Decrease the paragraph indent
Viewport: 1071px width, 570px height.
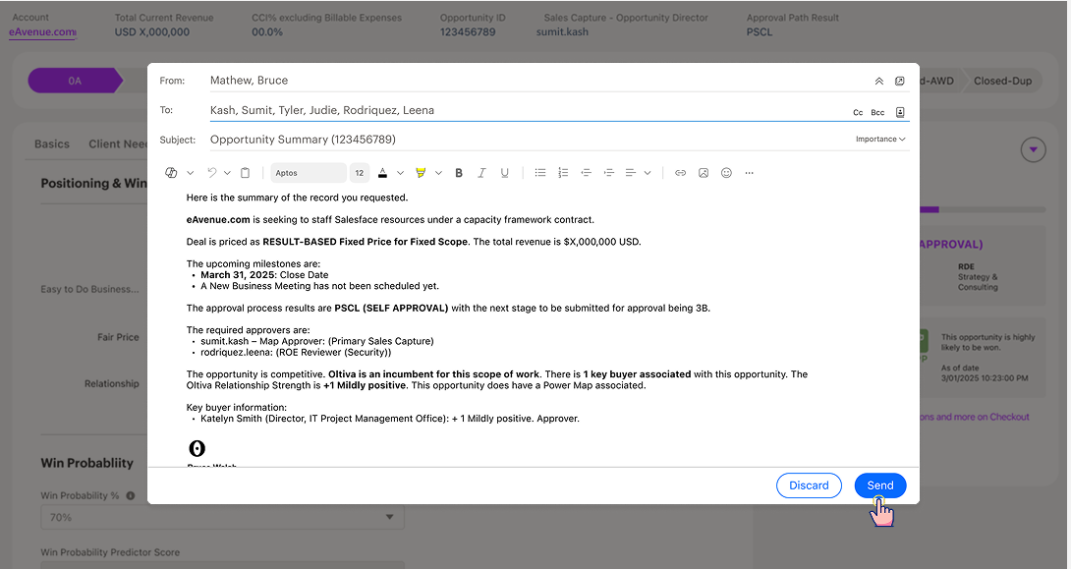click(x=586, y=173)
